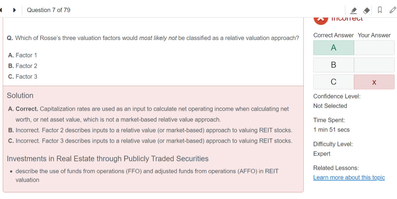Viewport: 397px width, 199px height.
Task: Select answer option C. Factor 3
Action: click(22, 77)
